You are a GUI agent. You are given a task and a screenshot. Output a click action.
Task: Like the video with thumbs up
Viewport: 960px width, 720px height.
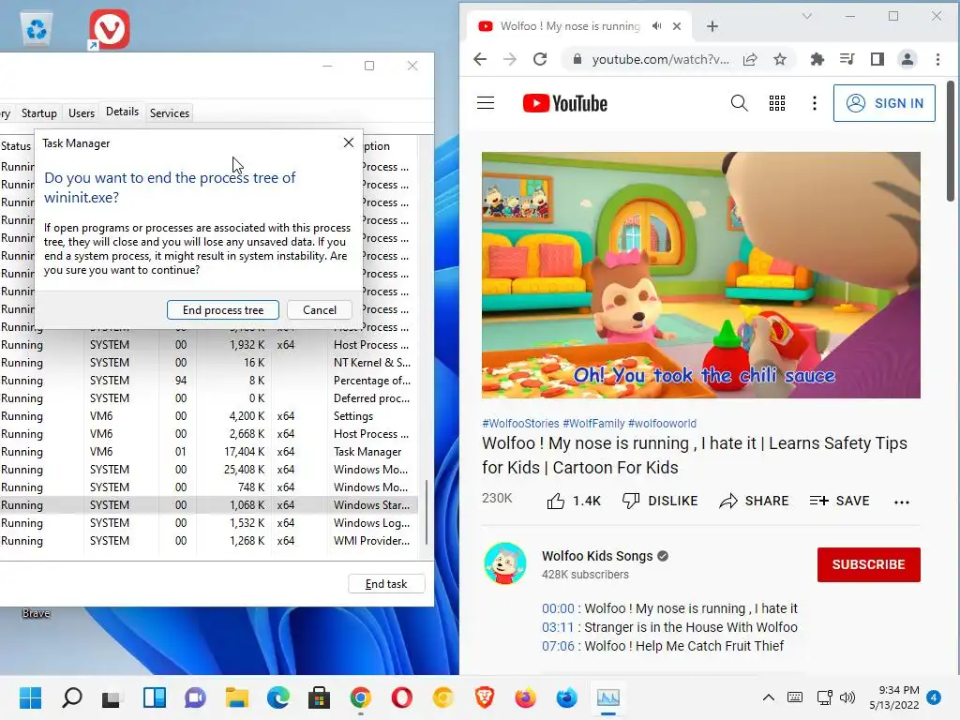click(556, 502)
